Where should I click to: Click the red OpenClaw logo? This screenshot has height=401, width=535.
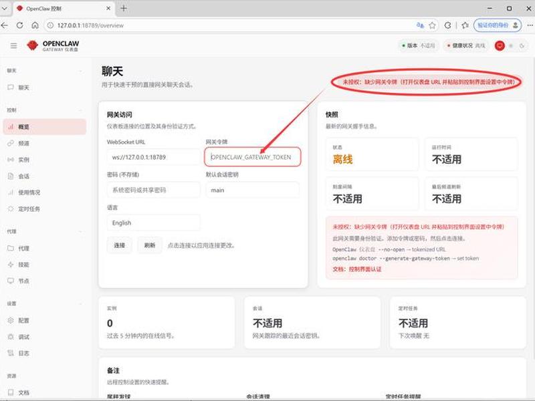(32, 45)
